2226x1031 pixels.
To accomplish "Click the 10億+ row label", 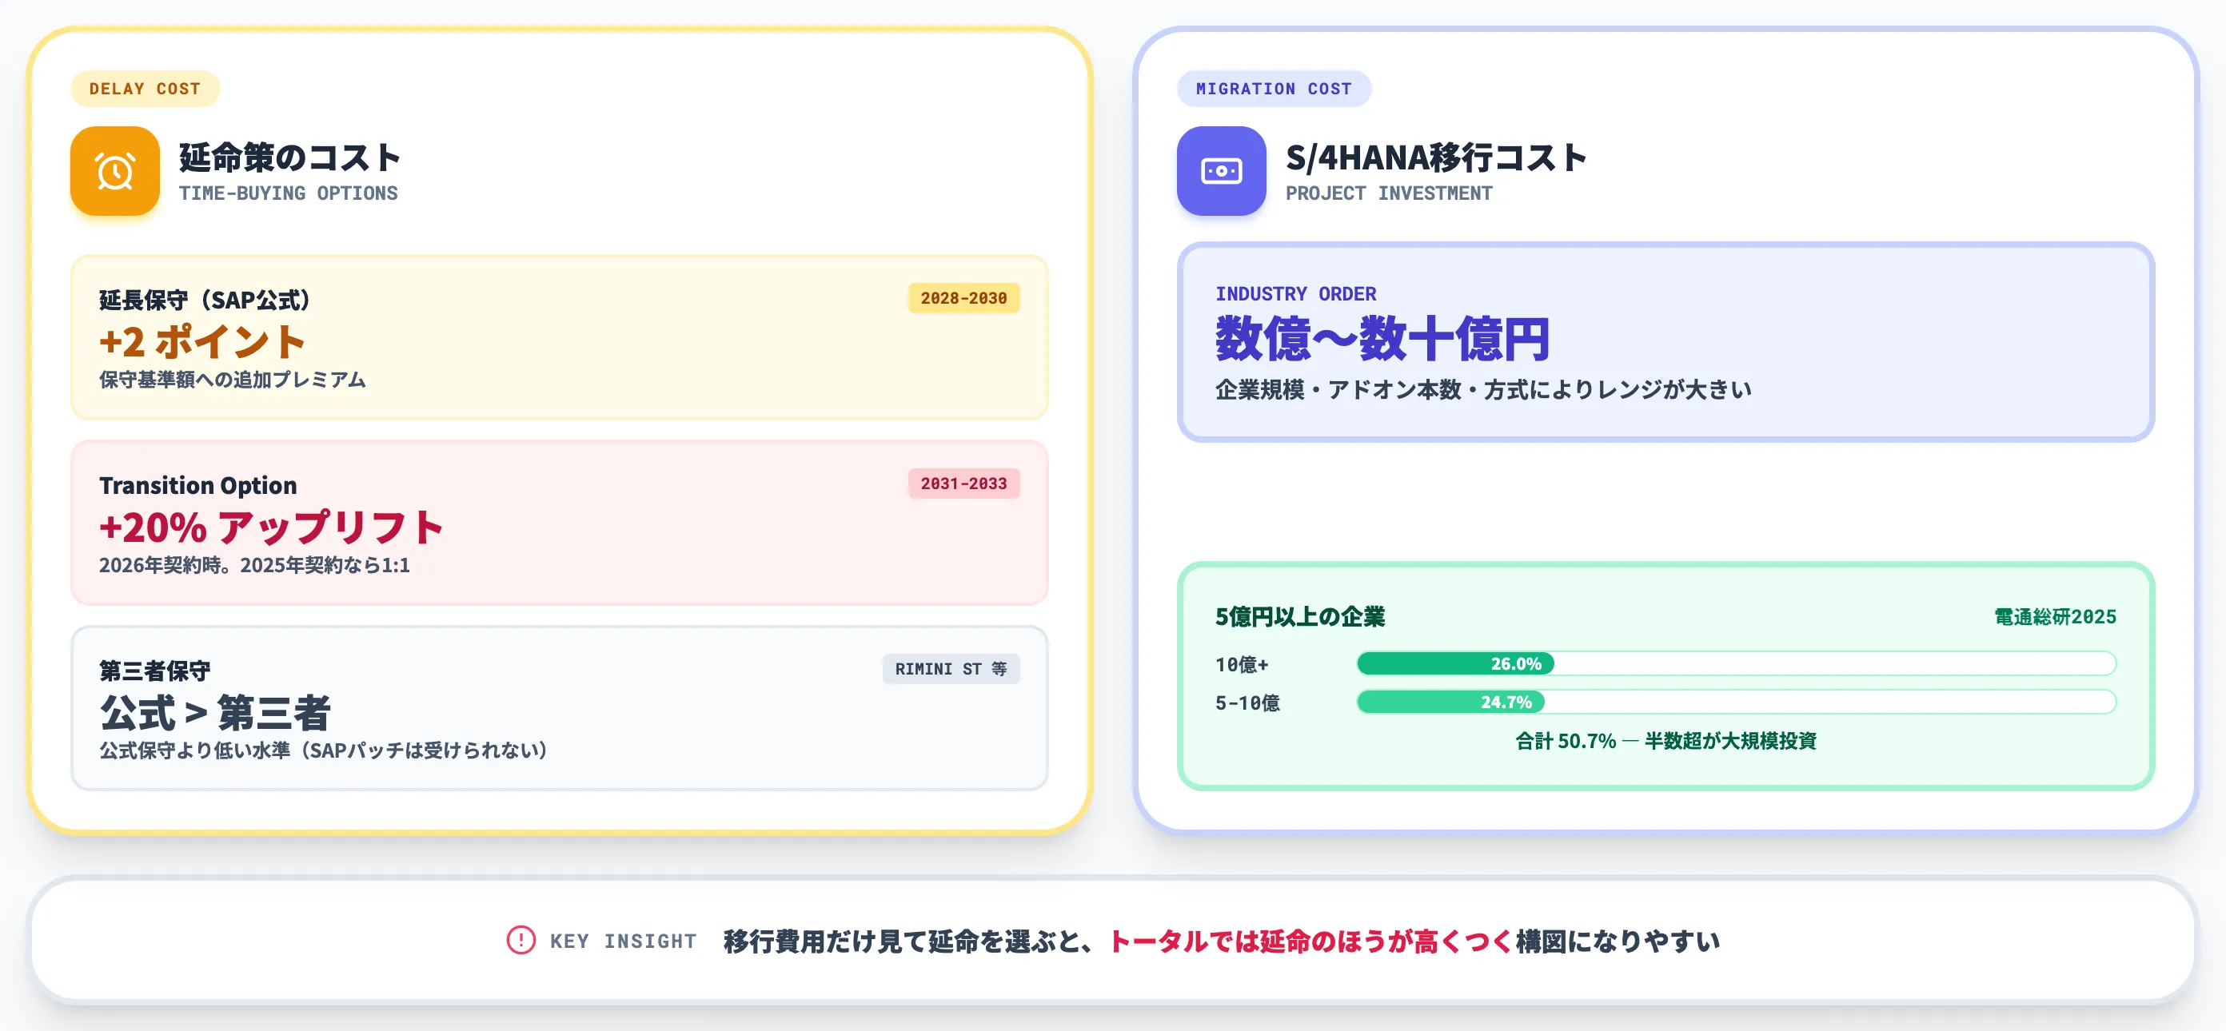I will tap(1242, 665).
